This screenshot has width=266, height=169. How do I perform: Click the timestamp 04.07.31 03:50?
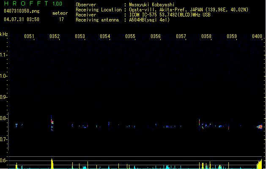click(x=22, y=19)
